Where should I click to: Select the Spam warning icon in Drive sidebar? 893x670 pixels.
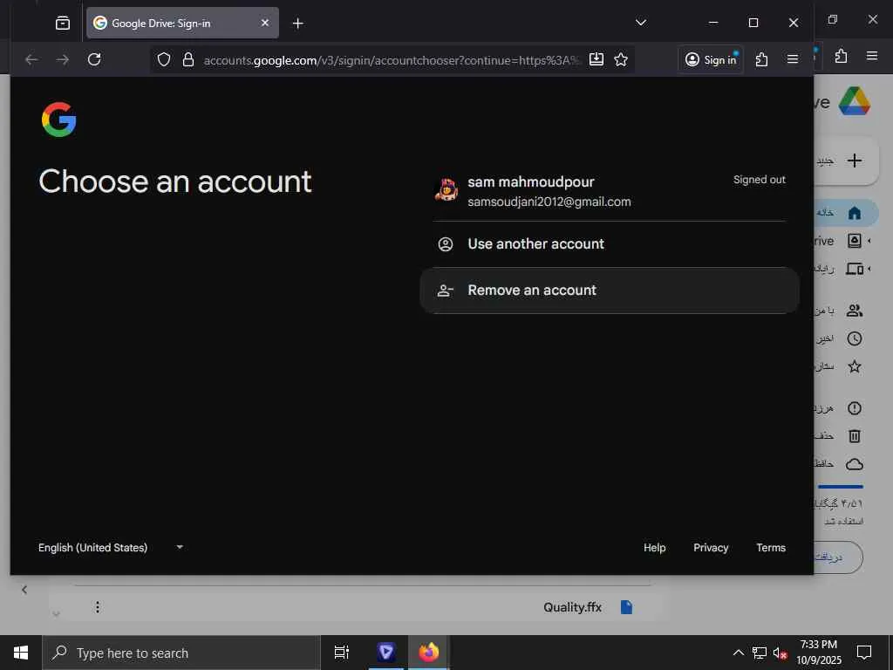pos(855,408)
